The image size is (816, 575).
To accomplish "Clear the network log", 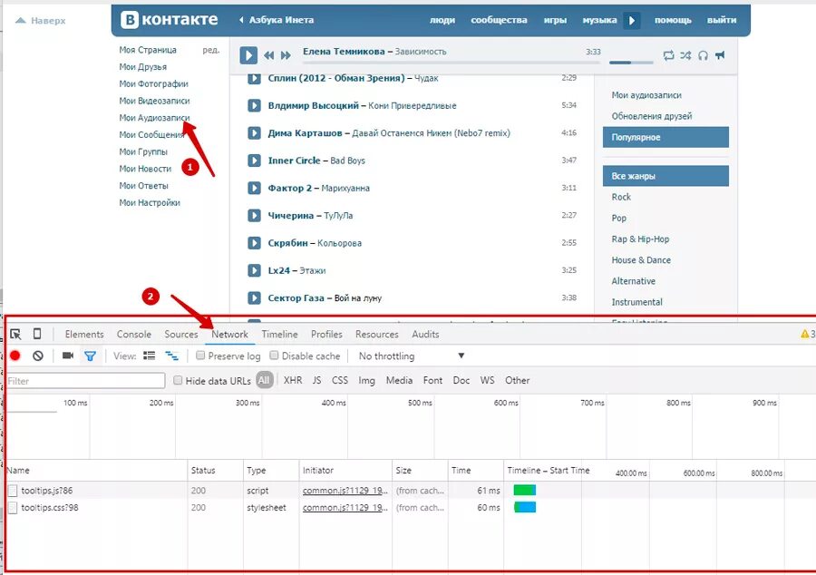I will (38, 356).
